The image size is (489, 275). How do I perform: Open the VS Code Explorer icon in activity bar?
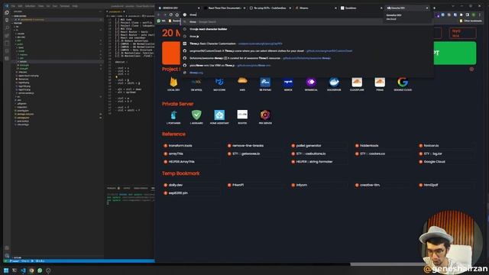click(7, 13)
